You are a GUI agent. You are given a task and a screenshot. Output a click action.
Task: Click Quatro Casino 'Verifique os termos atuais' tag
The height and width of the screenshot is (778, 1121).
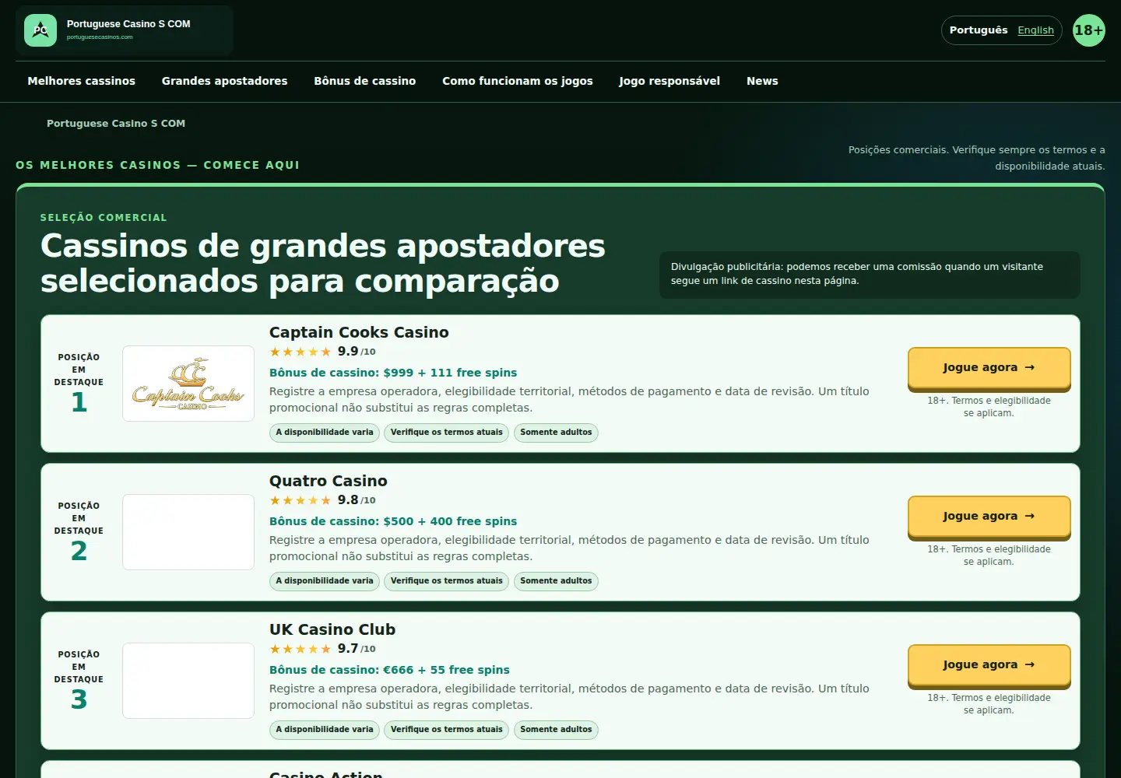pos(447,581)
